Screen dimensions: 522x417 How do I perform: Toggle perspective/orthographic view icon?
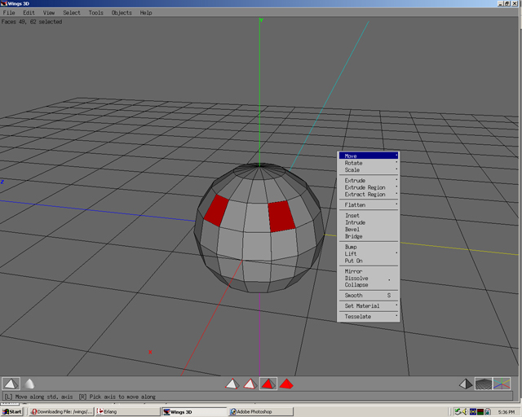[465, 384]
